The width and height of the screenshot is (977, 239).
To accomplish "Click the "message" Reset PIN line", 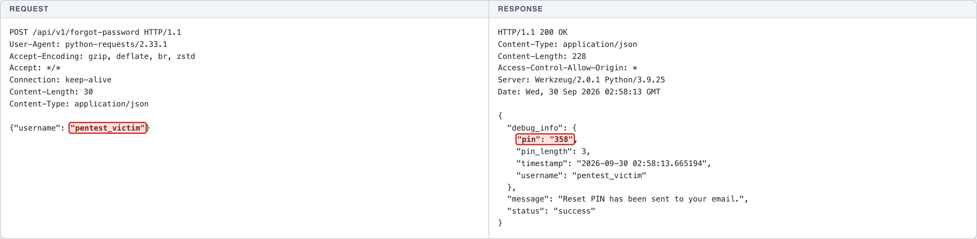I will pos(628,199).
